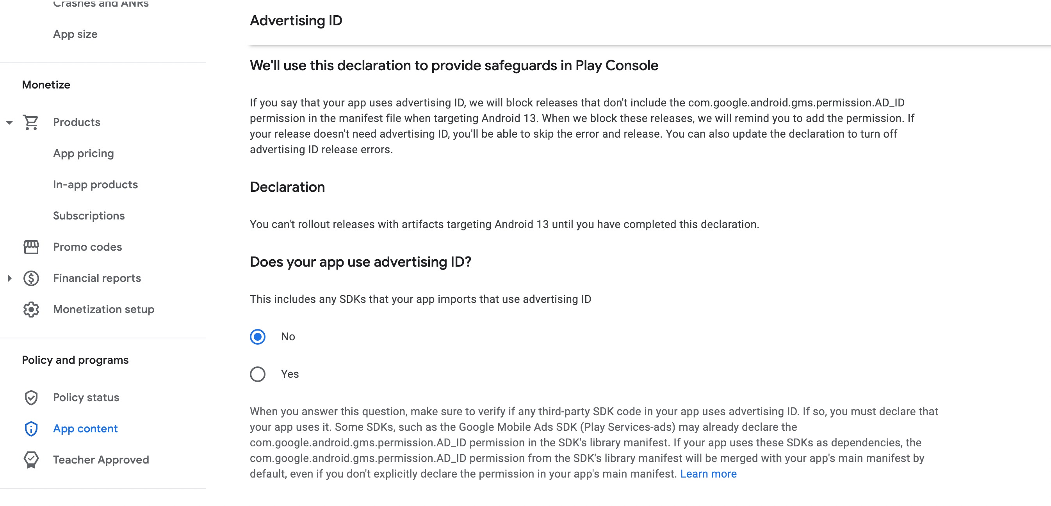
Task: Open In-app products page
Action: pyautogui.click(x=95, y=184)
